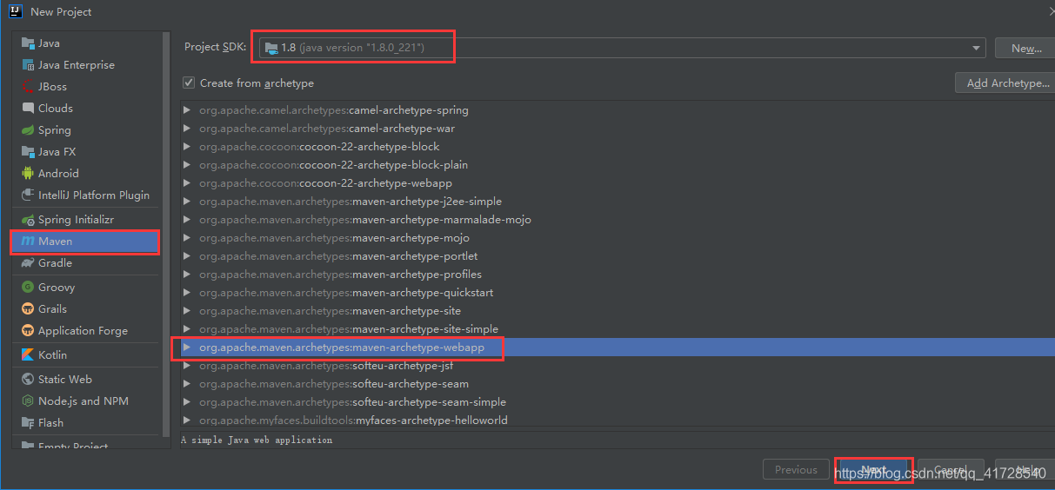Expand cocoon-22-archetype-webapp node
Viewport: 1055px width, 490px height.
point(187,183)
